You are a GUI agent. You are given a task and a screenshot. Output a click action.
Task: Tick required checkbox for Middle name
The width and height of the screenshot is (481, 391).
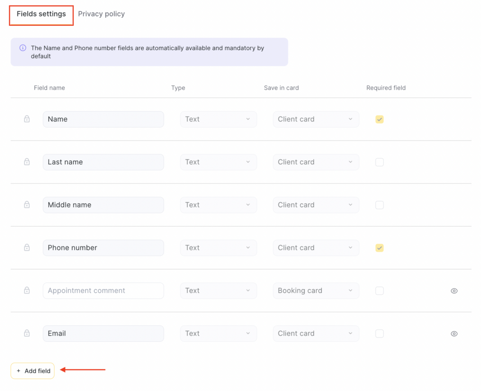380,205
